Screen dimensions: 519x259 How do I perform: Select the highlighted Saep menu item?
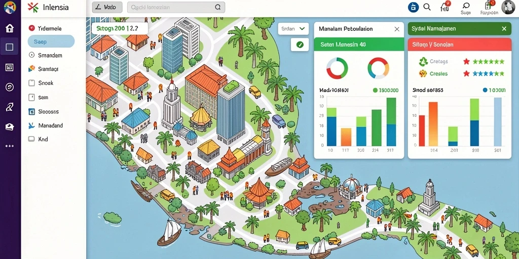pyautogui.click(x=51, y=41)
